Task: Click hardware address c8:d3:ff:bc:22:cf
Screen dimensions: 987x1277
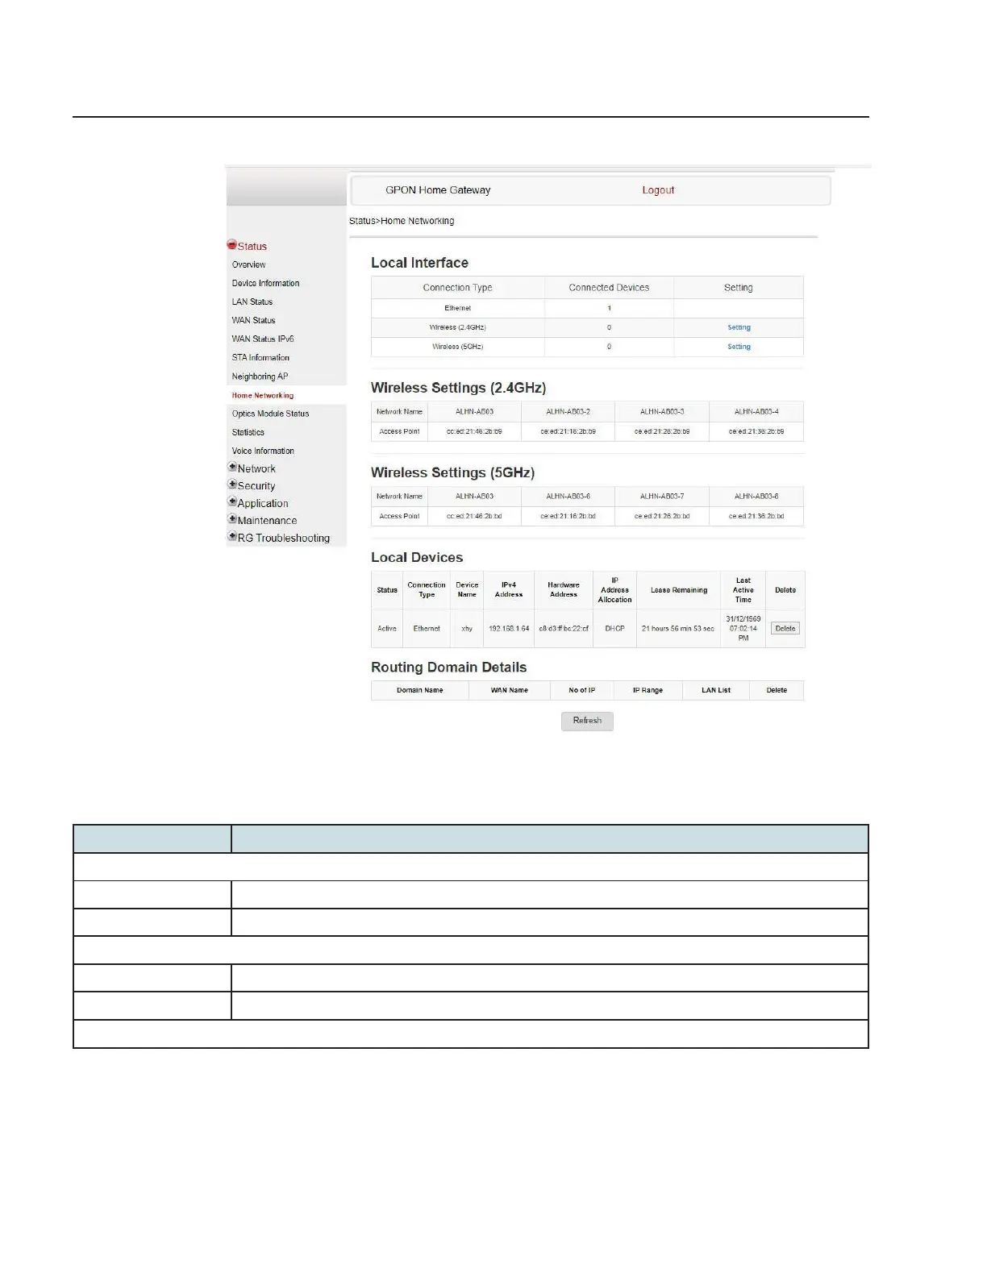Action: tap(564, 628)
